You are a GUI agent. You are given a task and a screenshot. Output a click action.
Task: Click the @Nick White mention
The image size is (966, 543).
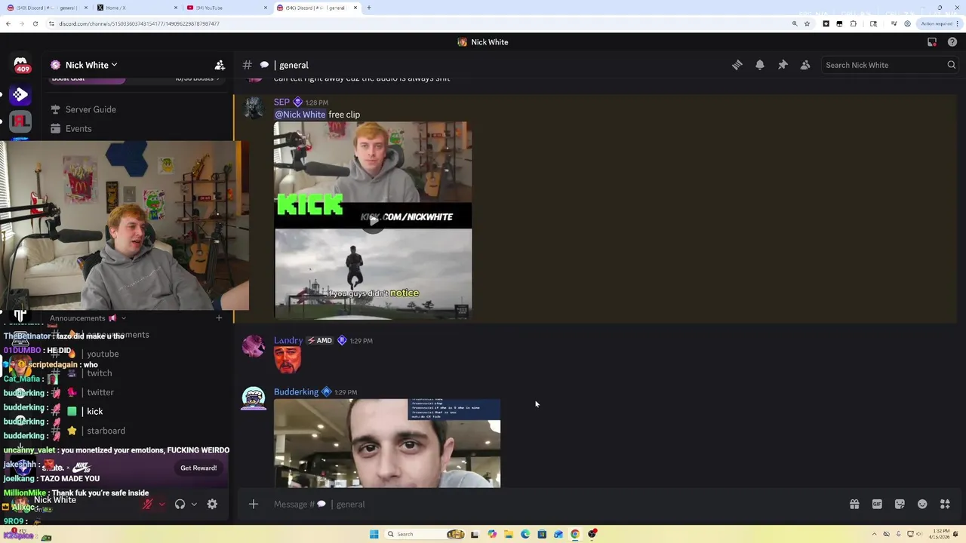(300, 115)
